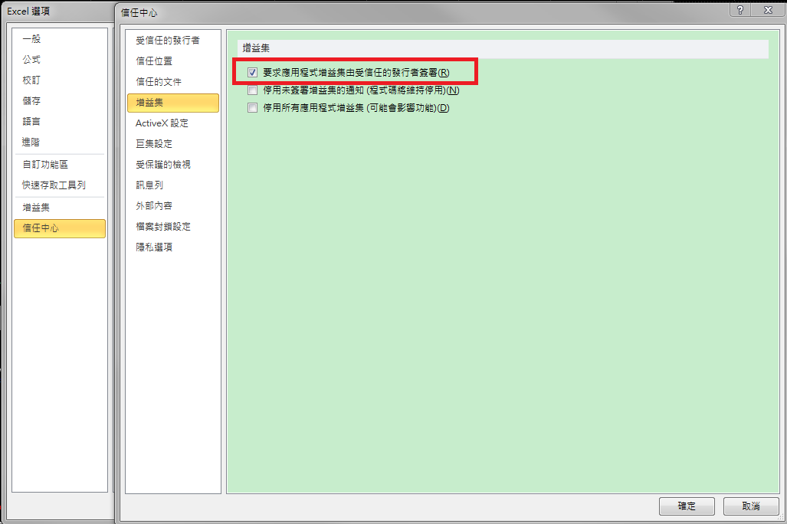The height and width of the screenshot is (524, 787).
Task: Select highlighted 增益集 in Trust Center list
Action: pos(172,103)
